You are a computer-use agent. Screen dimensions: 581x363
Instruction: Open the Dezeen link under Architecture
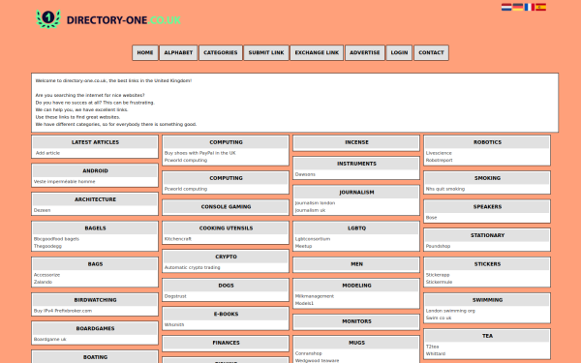(x=43, y=210)
